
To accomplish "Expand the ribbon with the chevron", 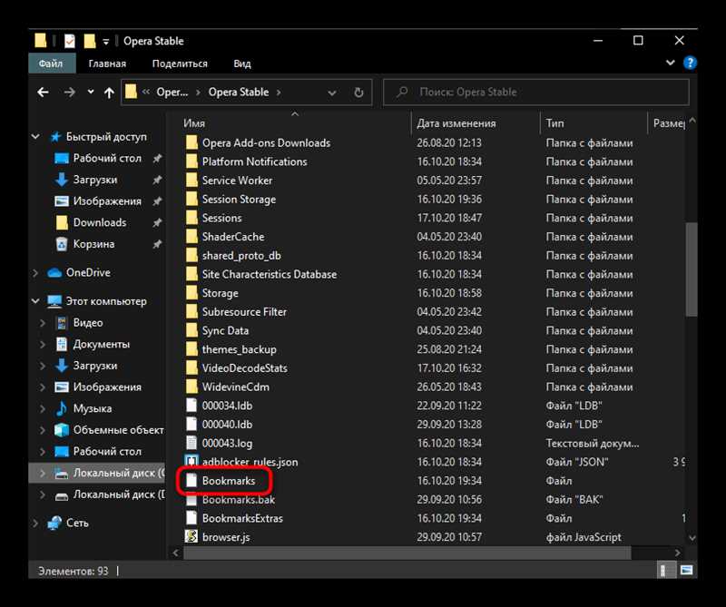I will tap(670, 63).
